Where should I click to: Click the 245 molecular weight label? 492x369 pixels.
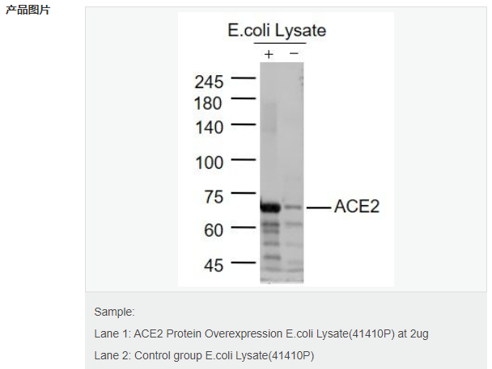coord(209,82)
